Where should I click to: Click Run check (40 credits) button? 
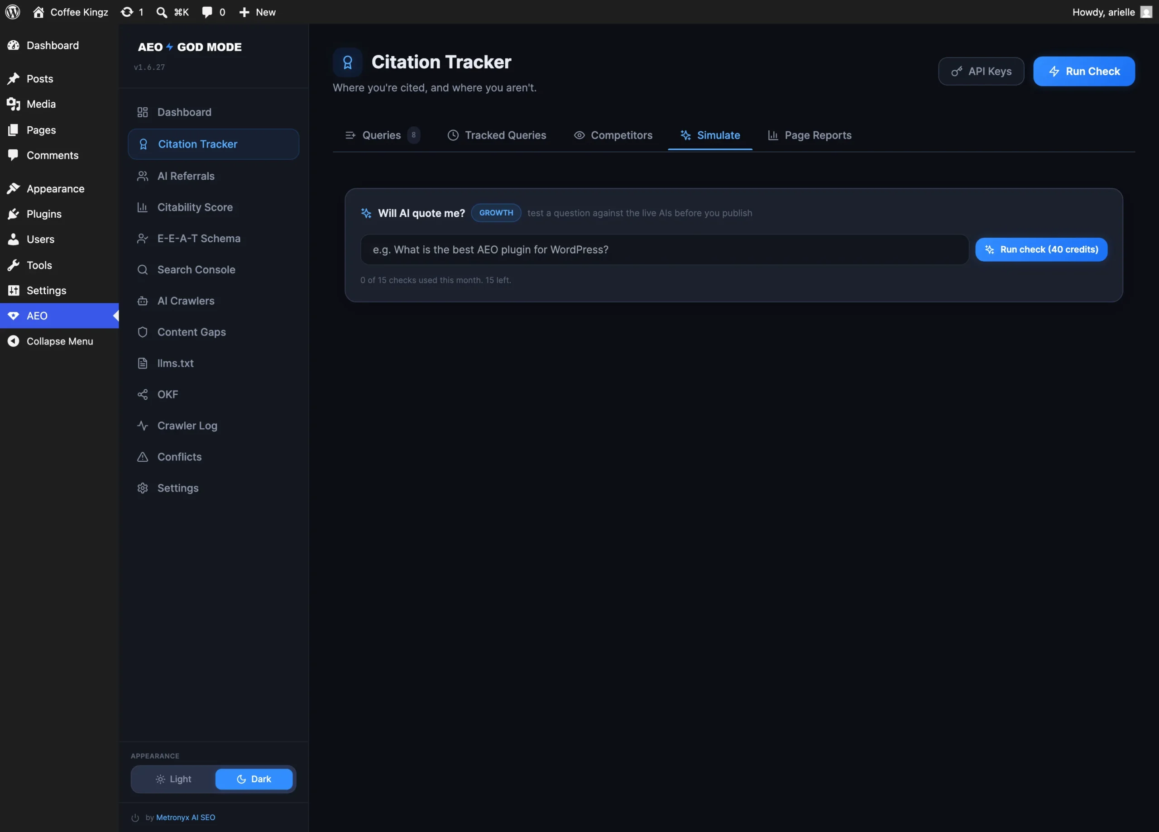coord(1041,249)
